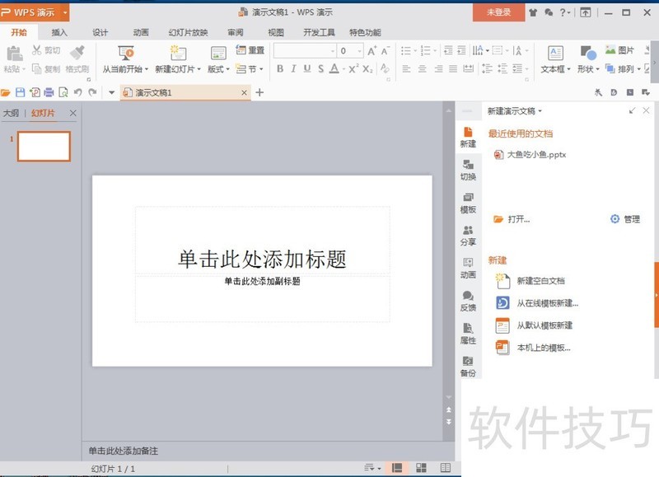Click the Cut scissors icon

click(37, 50)
